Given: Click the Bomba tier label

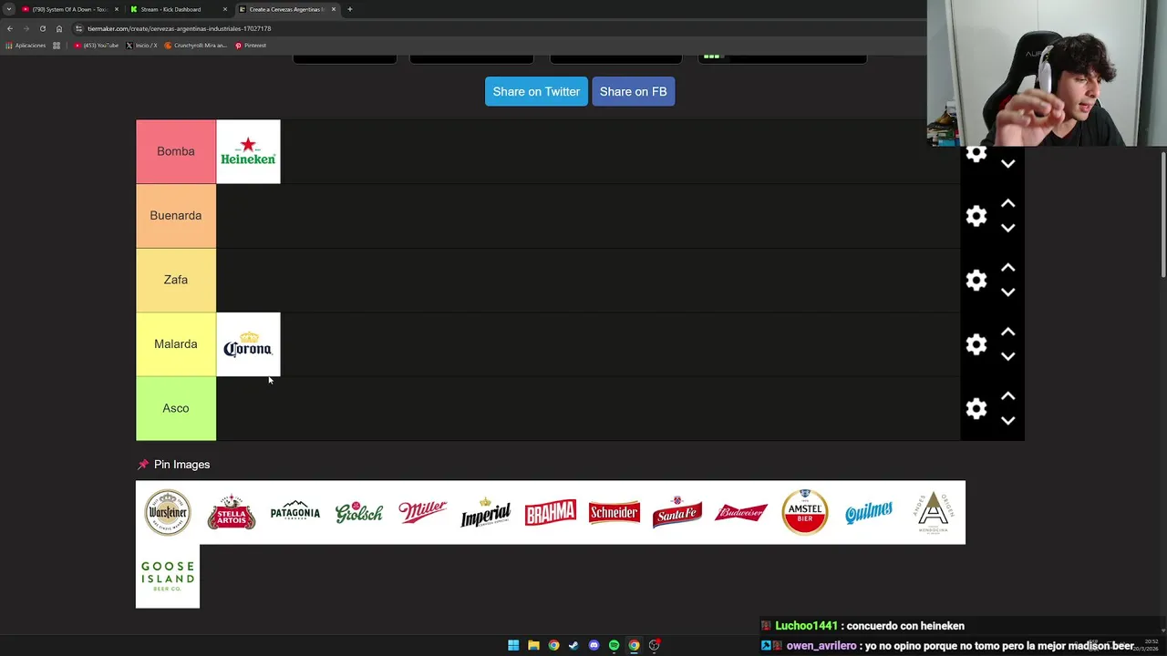Looking at the screenshot, I should 176,151.
